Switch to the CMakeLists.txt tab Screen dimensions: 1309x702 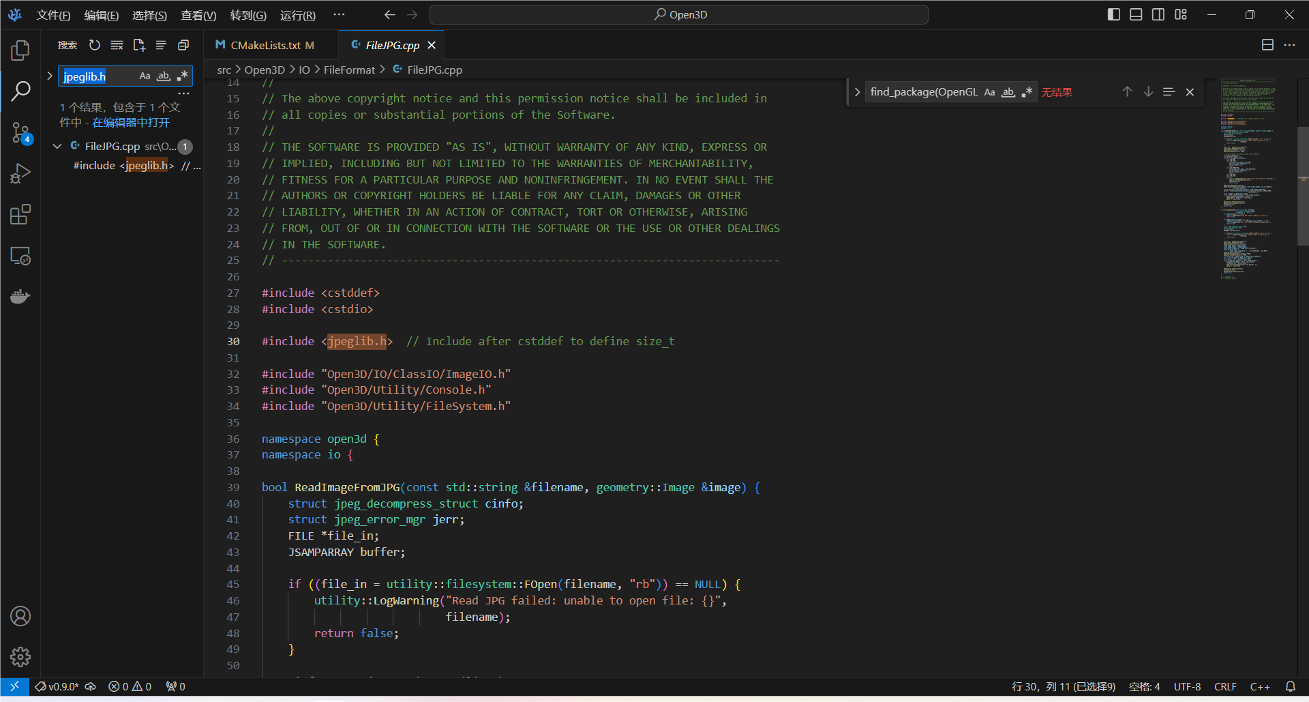[x=265, y=45]
